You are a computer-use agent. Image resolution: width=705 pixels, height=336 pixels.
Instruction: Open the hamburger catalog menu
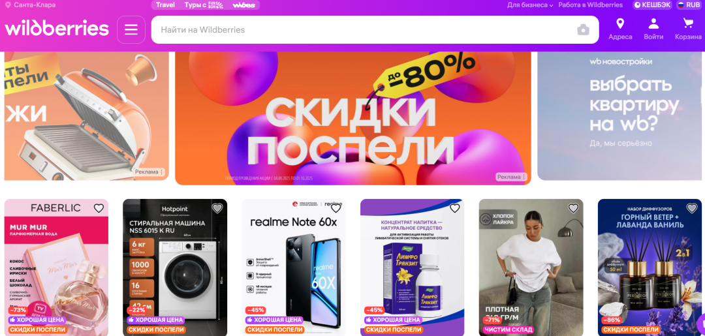(131, 29)
